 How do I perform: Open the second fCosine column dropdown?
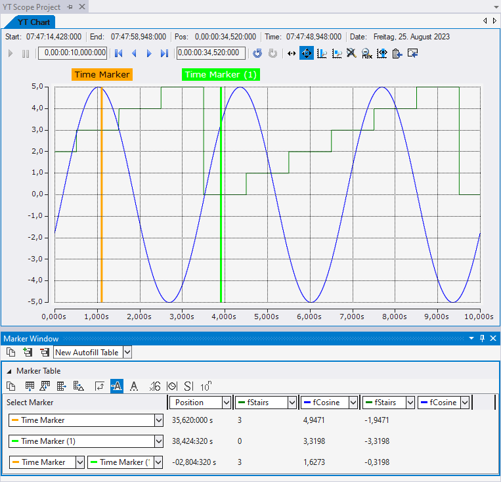465,403
